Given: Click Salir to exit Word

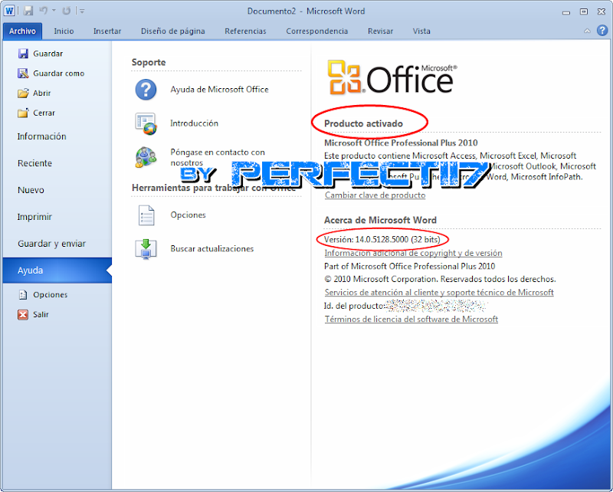Looking at the screenshot, I should 41,314.
